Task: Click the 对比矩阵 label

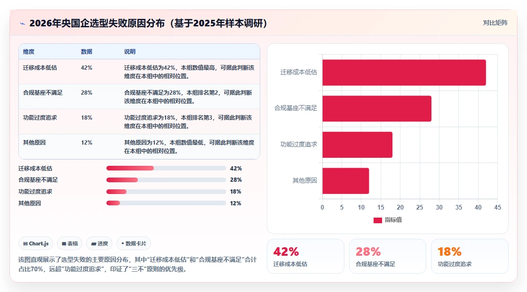Action: [495, 23]
